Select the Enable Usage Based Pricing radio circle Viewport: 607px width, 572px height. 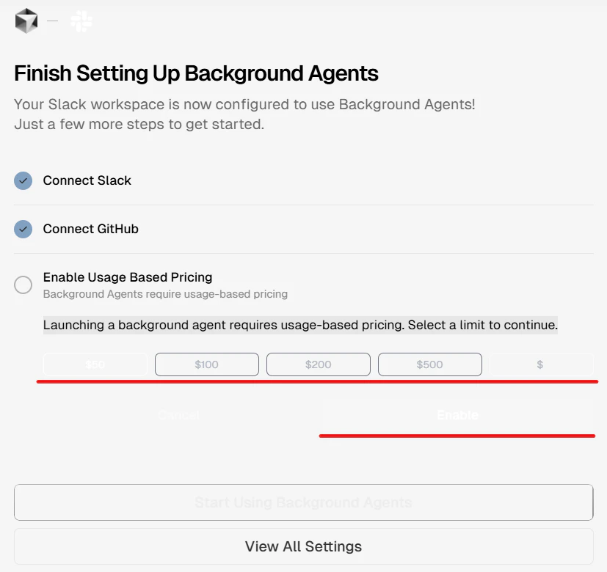23,285
